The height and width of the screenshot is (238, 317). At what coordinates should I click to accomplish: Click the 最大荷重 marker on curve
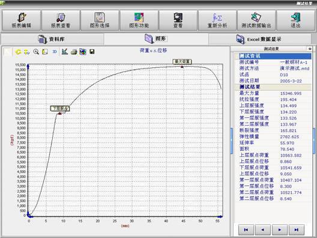182,67
